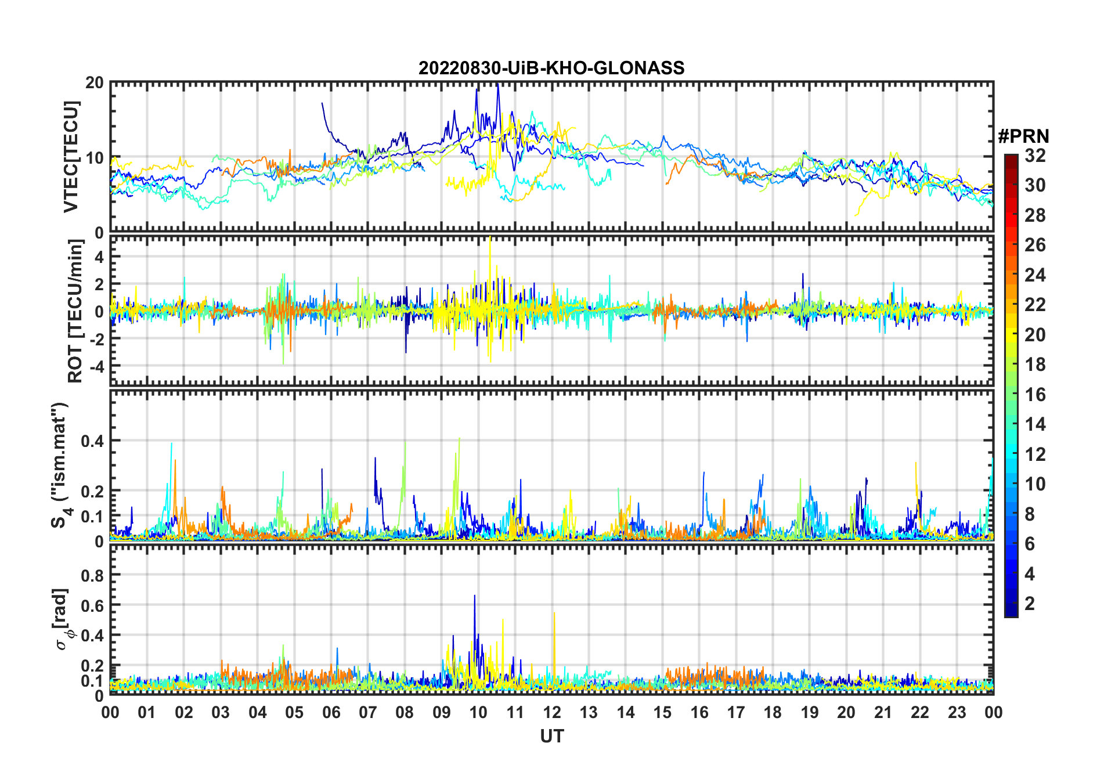Click x-axis tick label 16
Screen dimensions: 1104x772
pyautogui.click(x=699, y=712)
